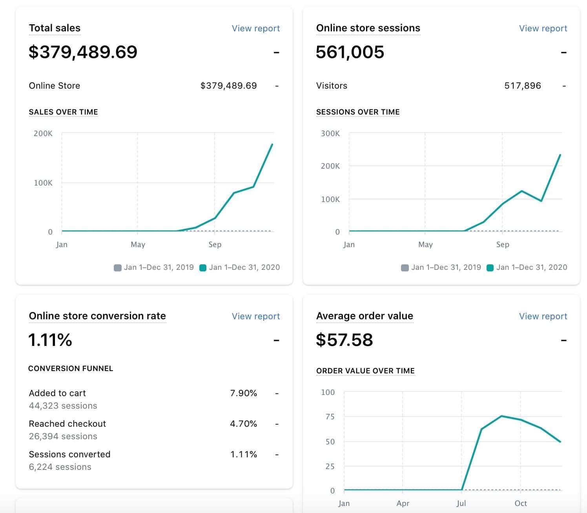587x513 pixels.
Task: Click the Average order value heading
Action: point(365,316)
